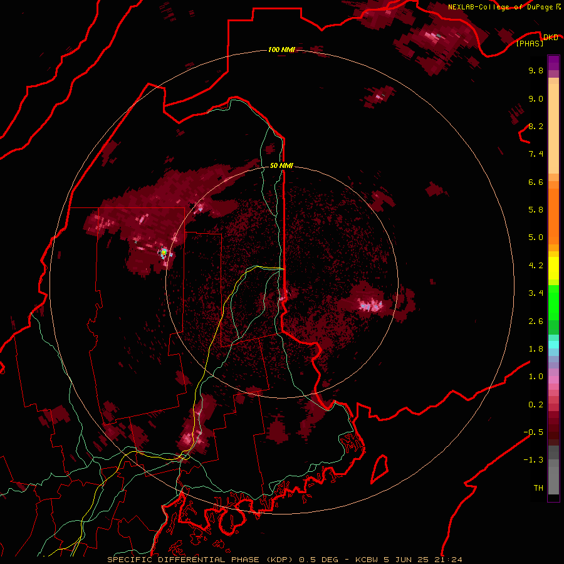Click the yellow-green high KDP core pixel
The width and height of the screenshot is (564, 564).
pos(164,252)
